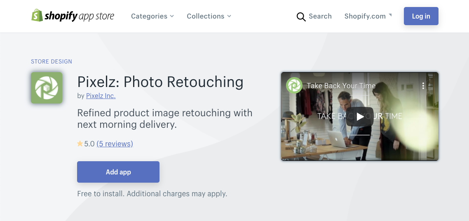Click the 5.0 rating score text
Image resolution: width=469 pixels, height=221 pixels.
point(89,144)
